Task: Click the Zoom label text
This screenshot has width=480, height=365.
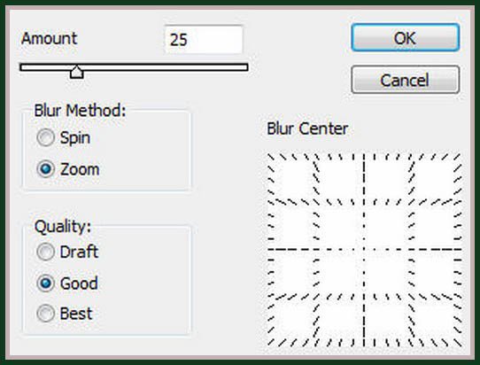Action: 80,169
